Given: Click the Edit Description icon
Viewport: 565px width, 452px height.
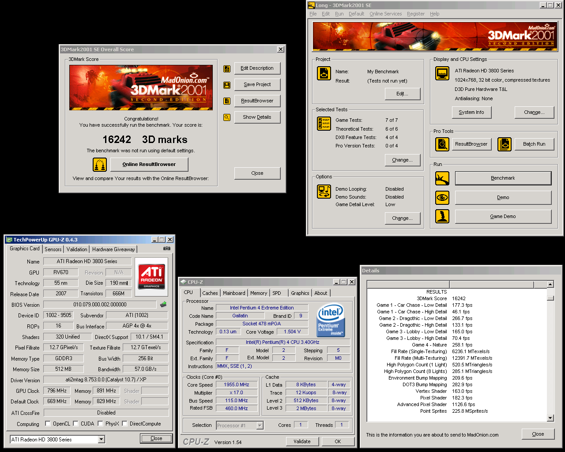Looking at the screenshot, I should click(x=227, y=68).
